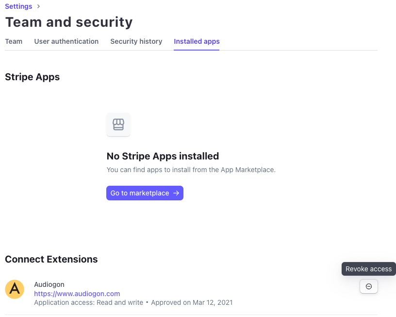
Task: Click the No Stripe Apps installed heading
Action: pos(163,156)
